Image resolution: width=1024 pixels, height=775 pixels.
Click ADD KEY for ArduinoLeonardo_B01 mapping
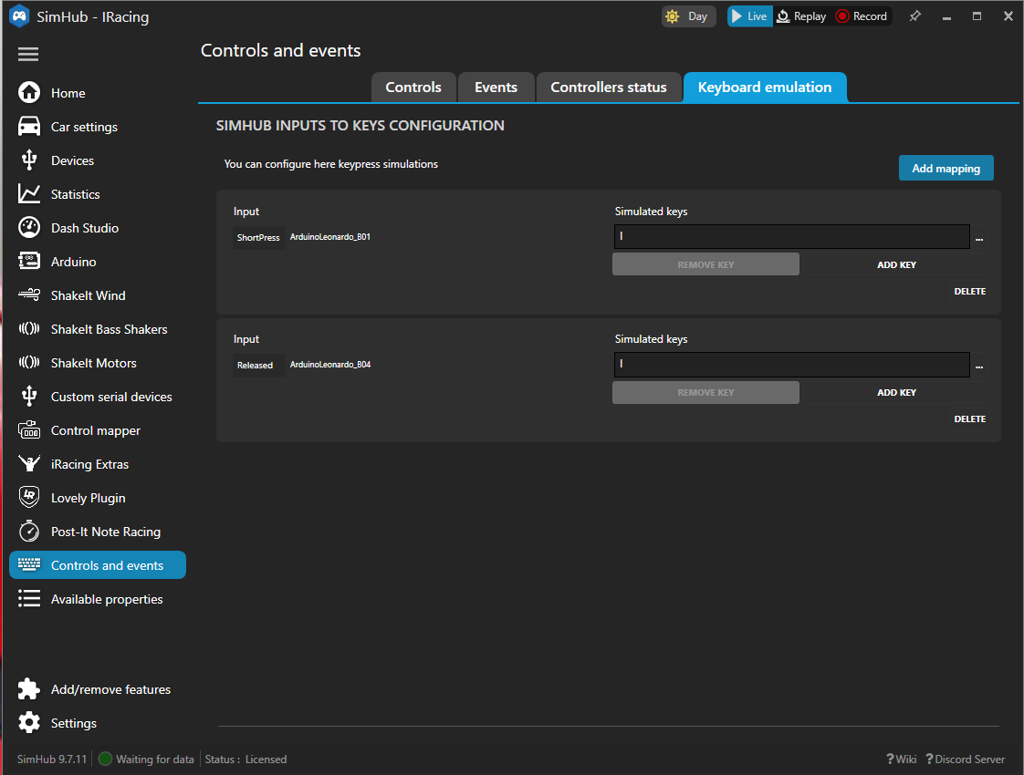pos(896,264)
